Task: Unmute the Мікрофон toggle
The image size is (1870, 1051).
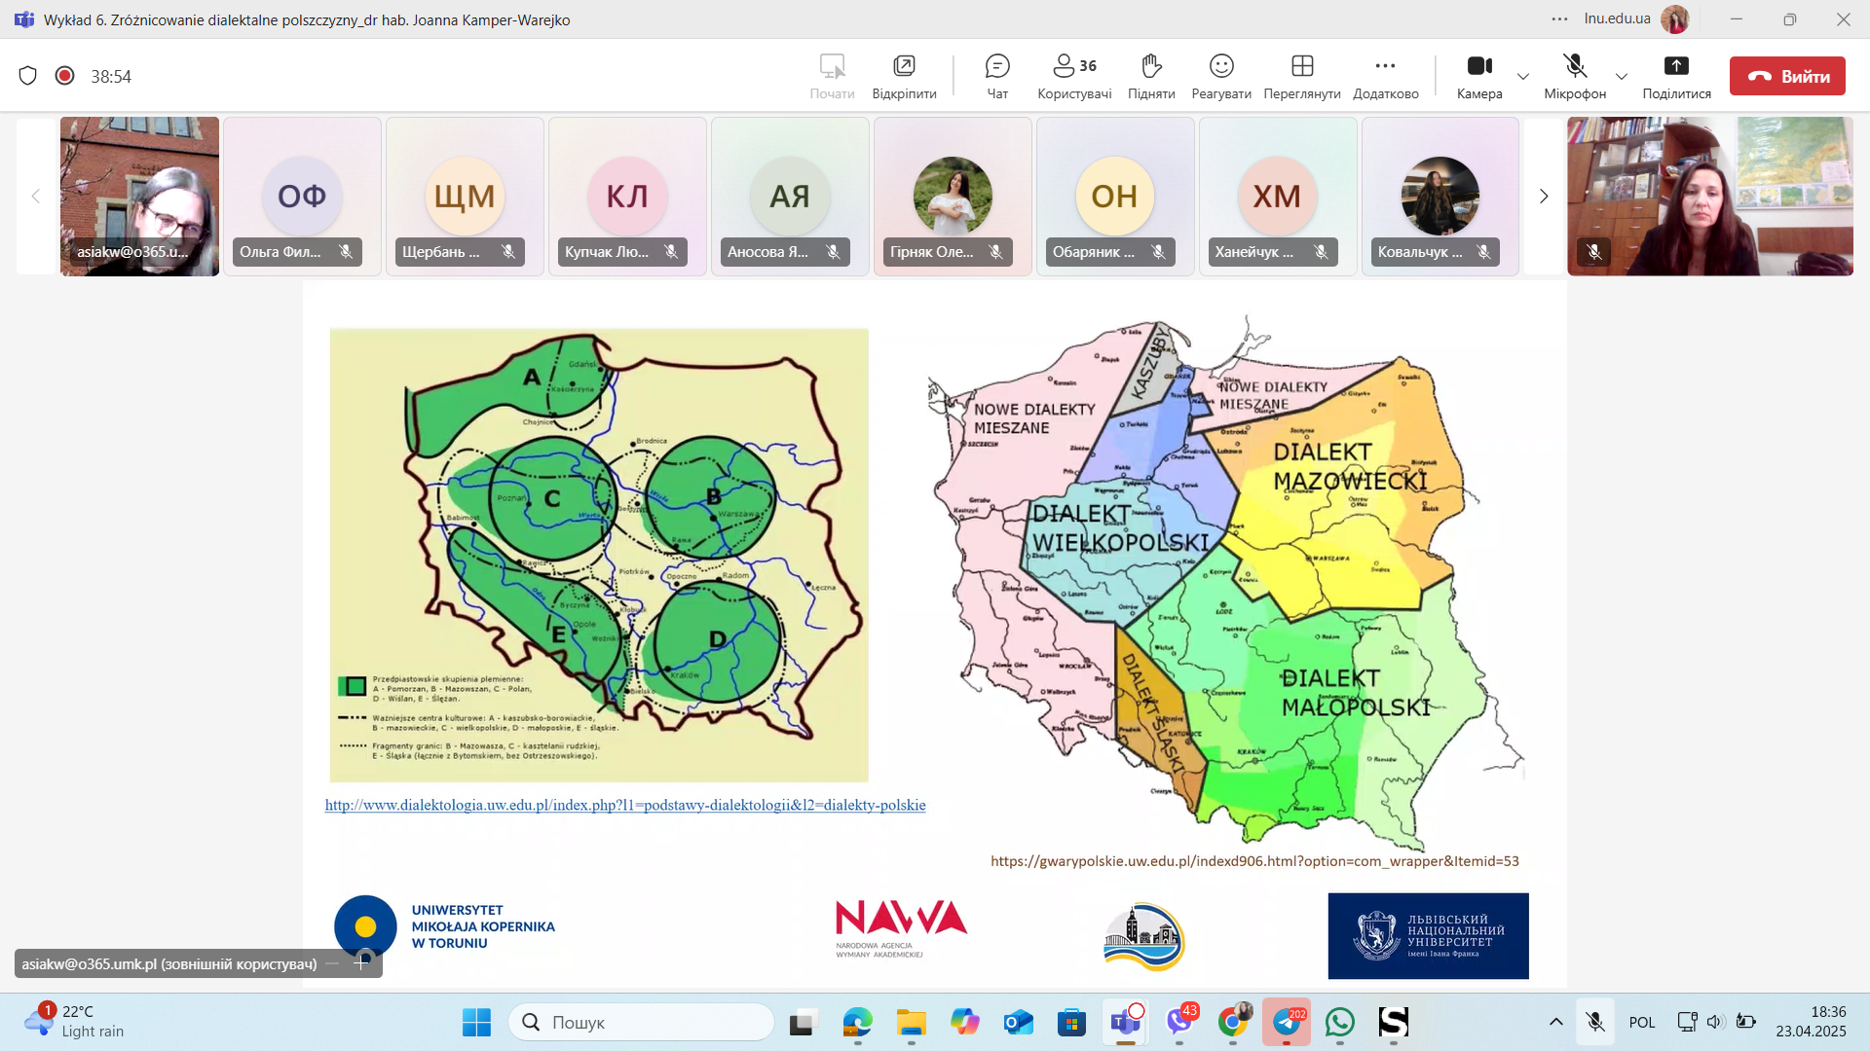Action: (x=1575, y=76)
